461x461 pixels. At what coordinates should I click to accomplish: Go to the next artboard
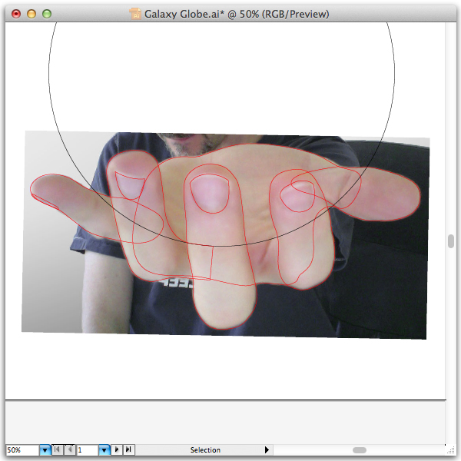click(x=117, y=449)
